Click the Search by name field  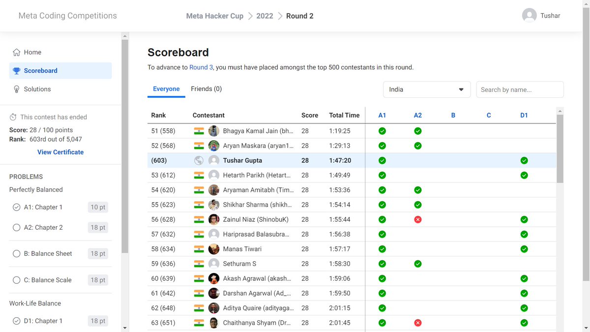(520, 90)
